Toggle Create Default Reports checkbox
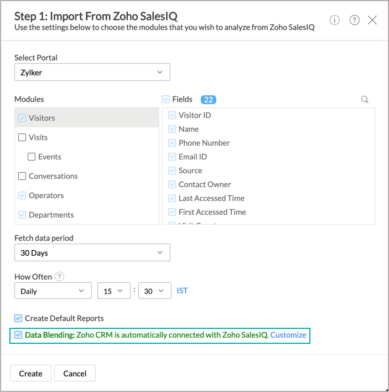 coord(18,318)
